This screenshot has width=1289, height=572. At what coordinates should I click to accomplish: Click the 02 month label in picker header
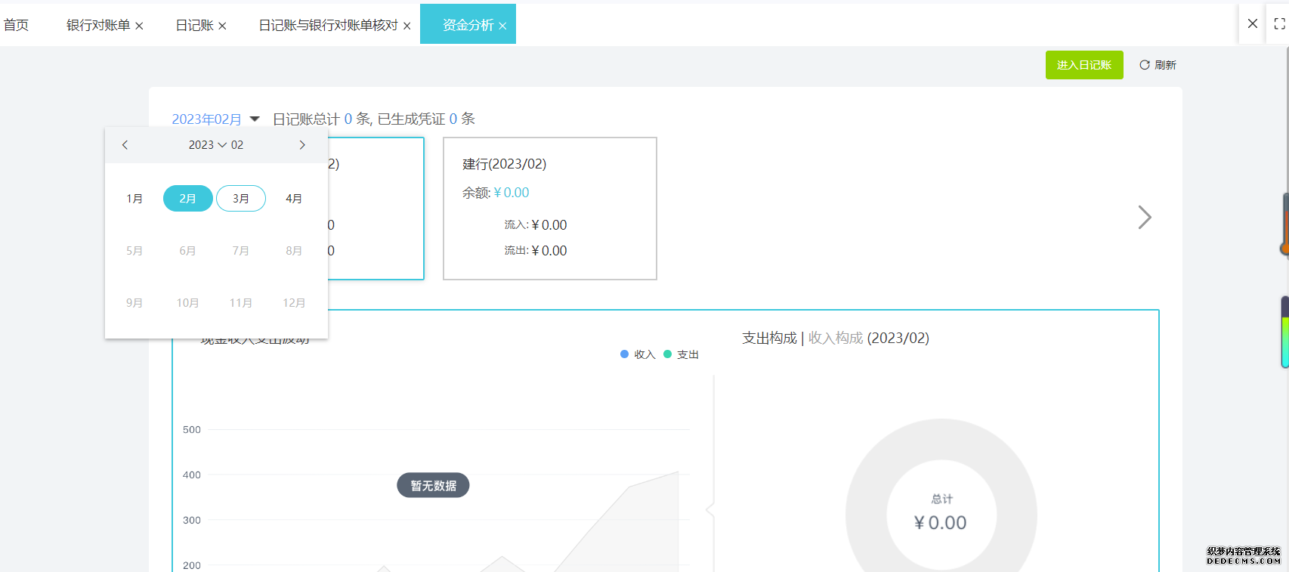[237, 144]
